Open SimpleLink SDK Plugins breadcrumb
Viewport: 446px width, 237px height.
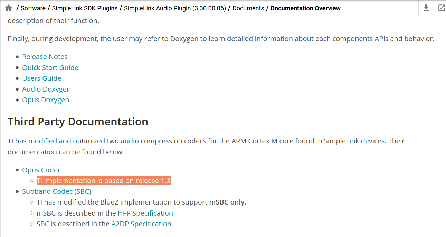pos(85,8)
